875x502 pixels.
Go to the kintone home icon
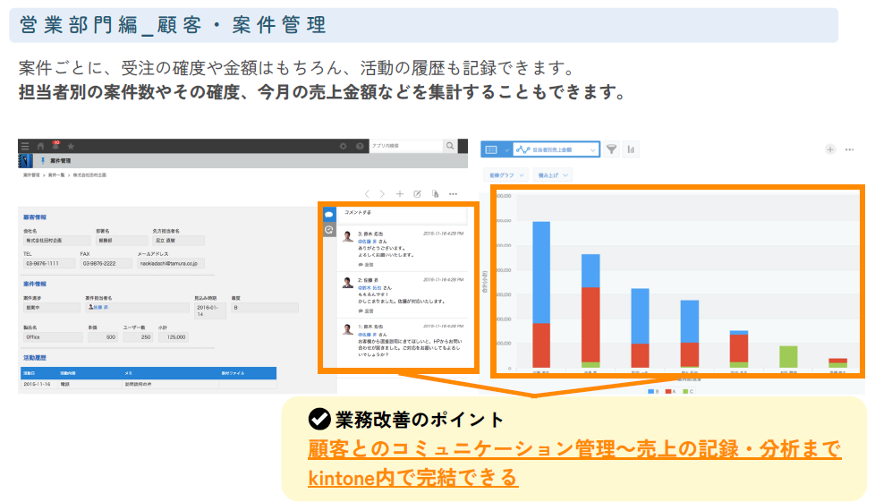(x=40, y=146)
